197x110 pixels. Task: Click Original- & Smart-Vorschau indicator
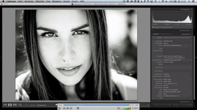(162, 27)
